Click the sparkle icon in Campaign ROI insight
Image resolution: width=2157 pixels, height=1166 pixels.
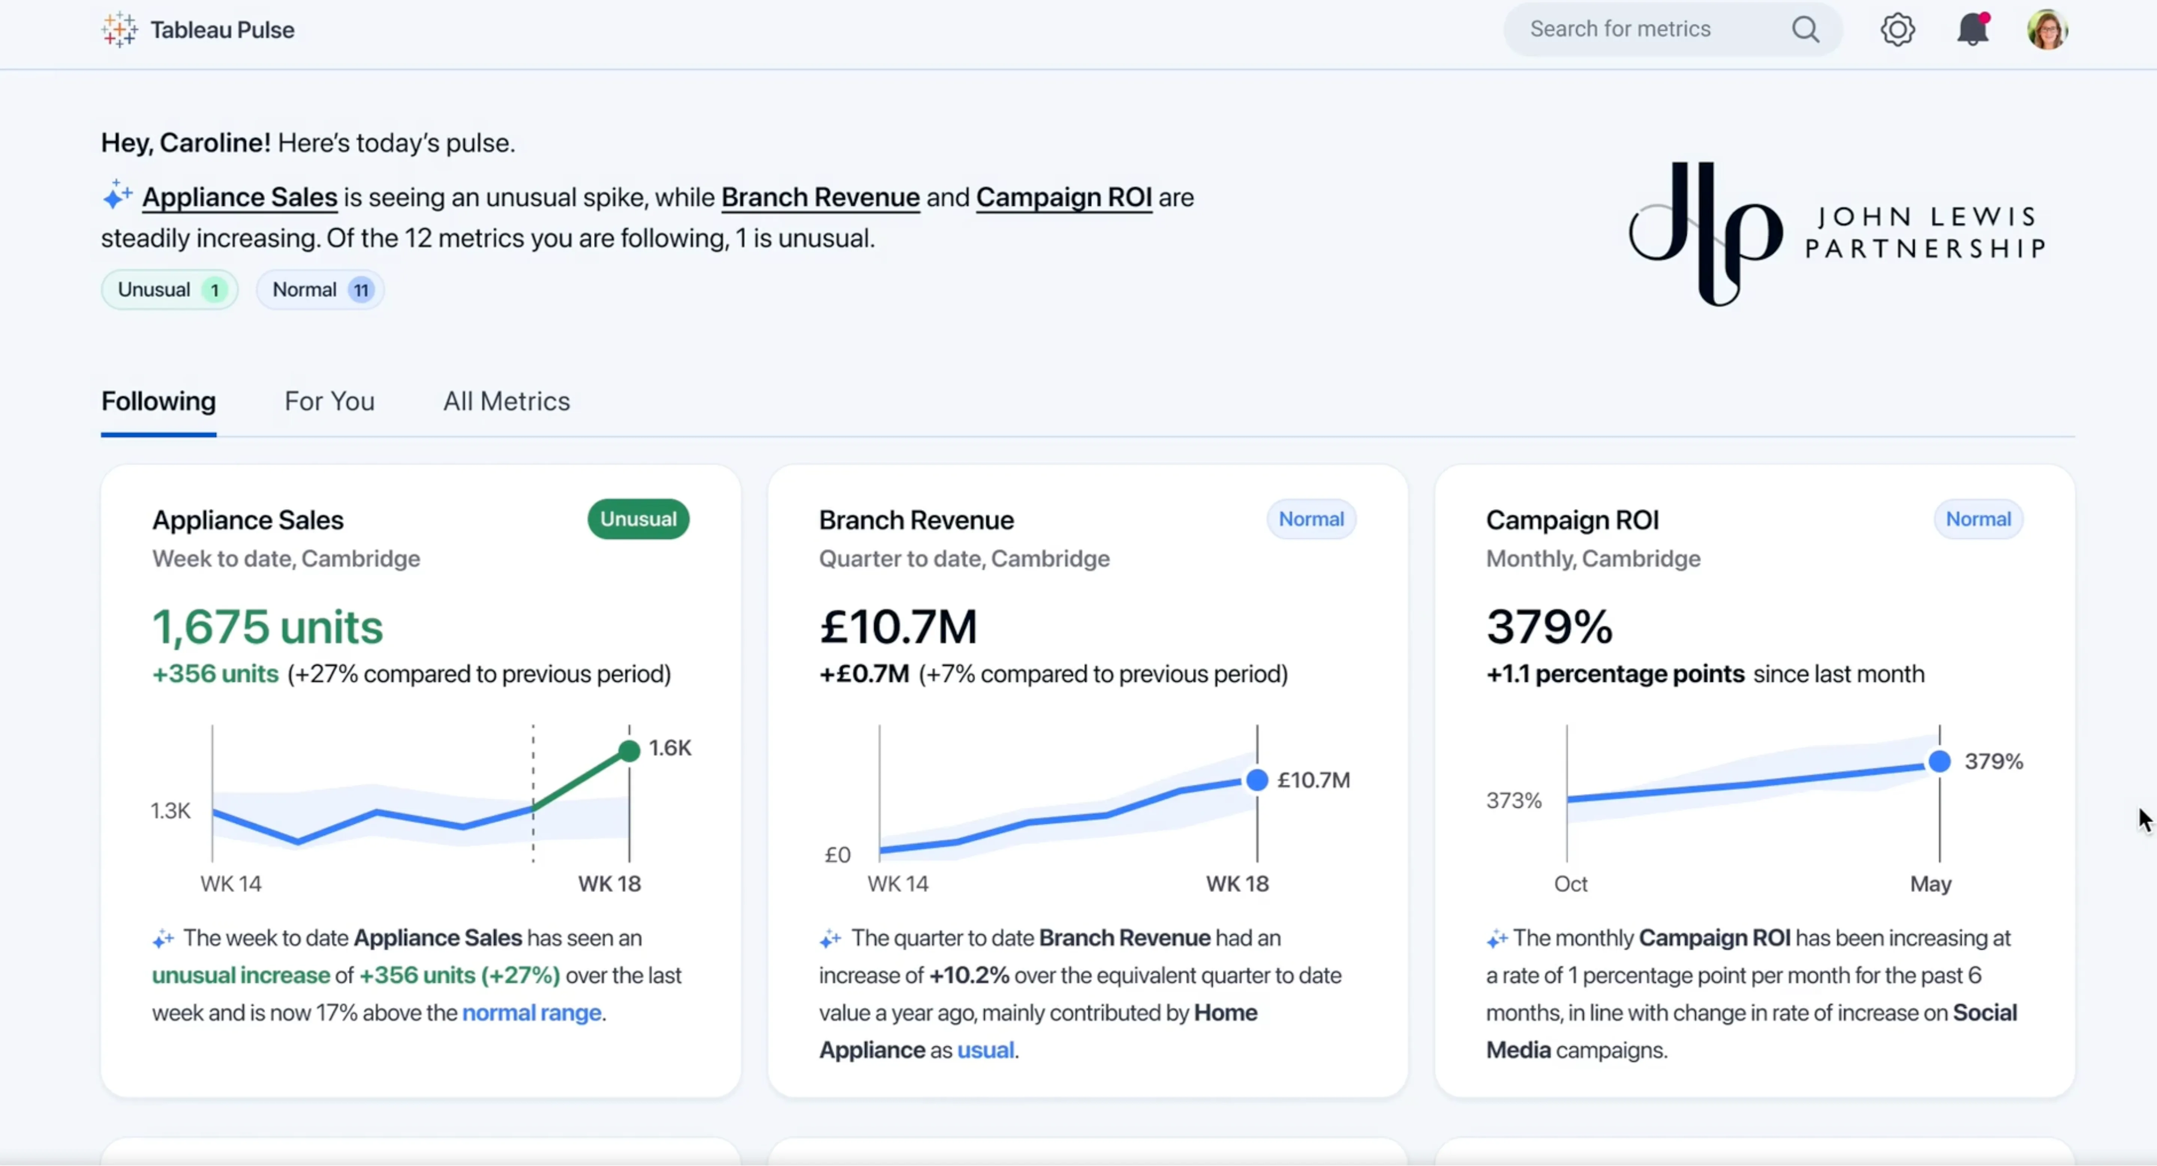click(1496, 939)
